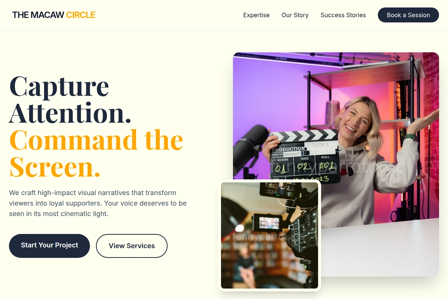Open the Expertise nav link
The height and width of the screenshot is (299, 448).
[256, 15]
